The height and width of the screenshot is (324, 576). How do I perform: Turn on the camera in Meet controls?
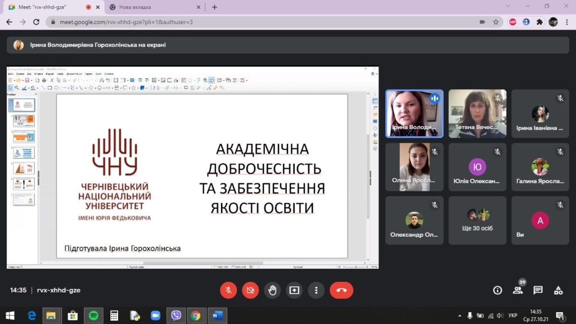250,290
